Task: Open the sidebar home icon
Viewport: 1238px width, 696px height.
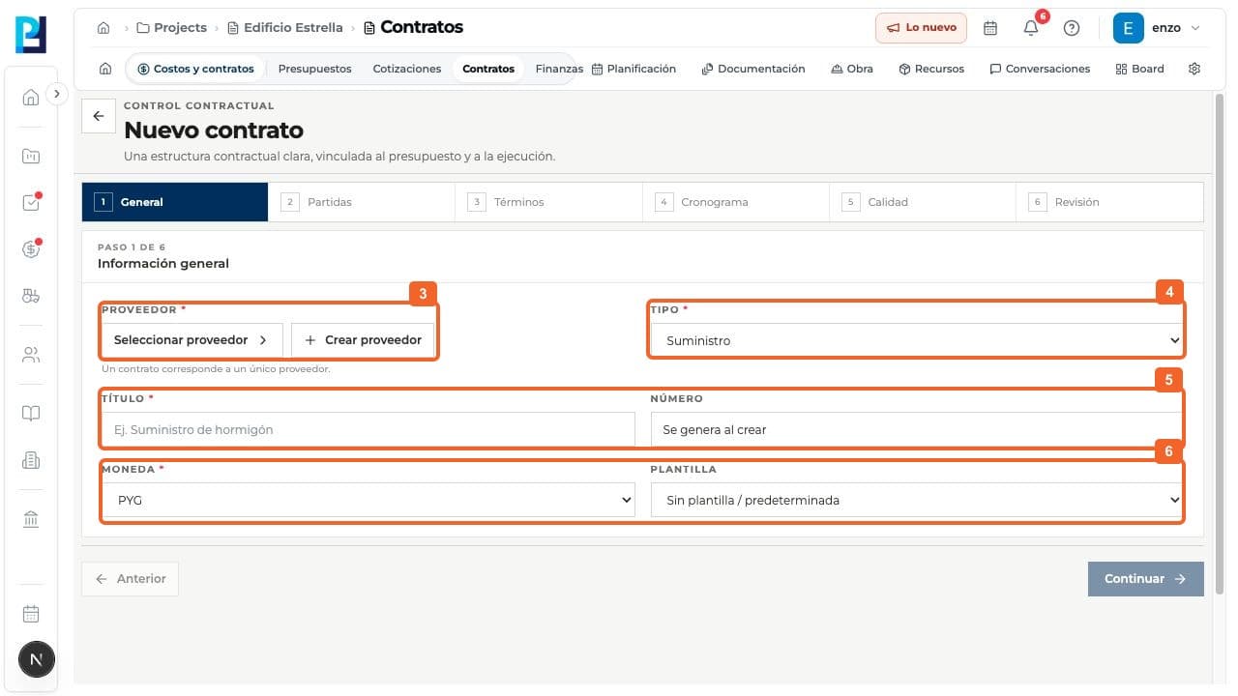Action: (31, 97)
